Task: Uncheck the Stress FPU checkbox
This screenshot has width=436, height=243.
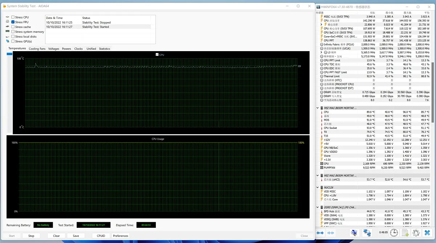Action: (13, 22)
